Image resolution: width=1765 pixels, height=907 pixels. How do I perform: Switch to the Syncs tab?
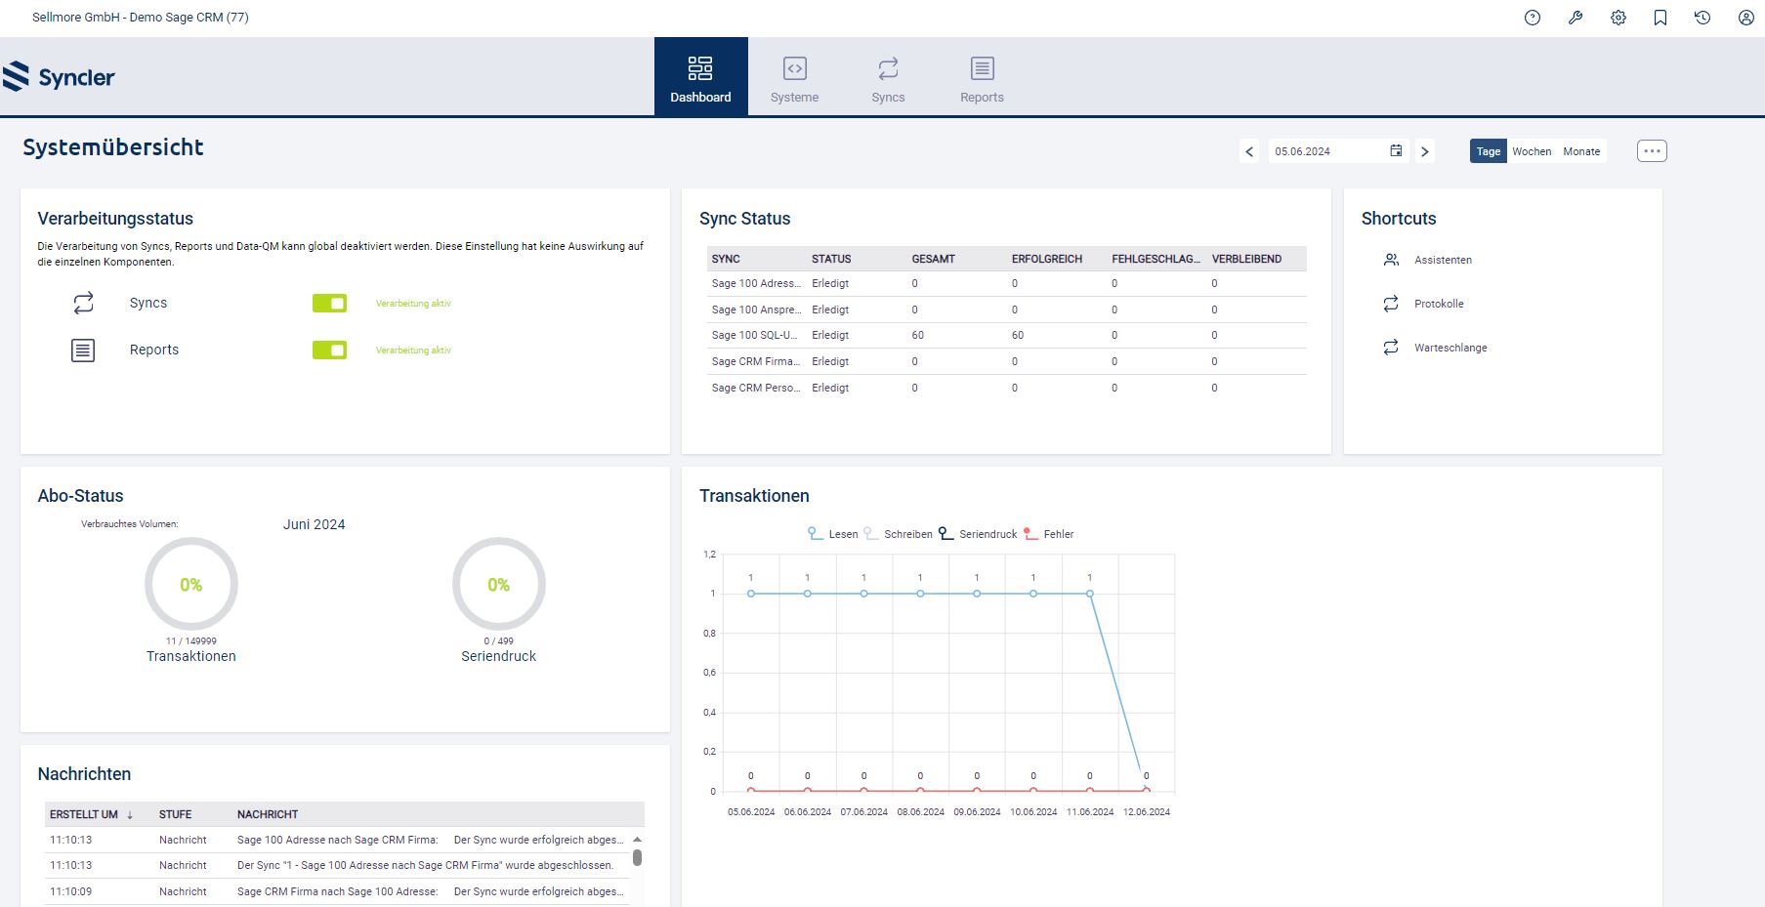pos(888,77)
